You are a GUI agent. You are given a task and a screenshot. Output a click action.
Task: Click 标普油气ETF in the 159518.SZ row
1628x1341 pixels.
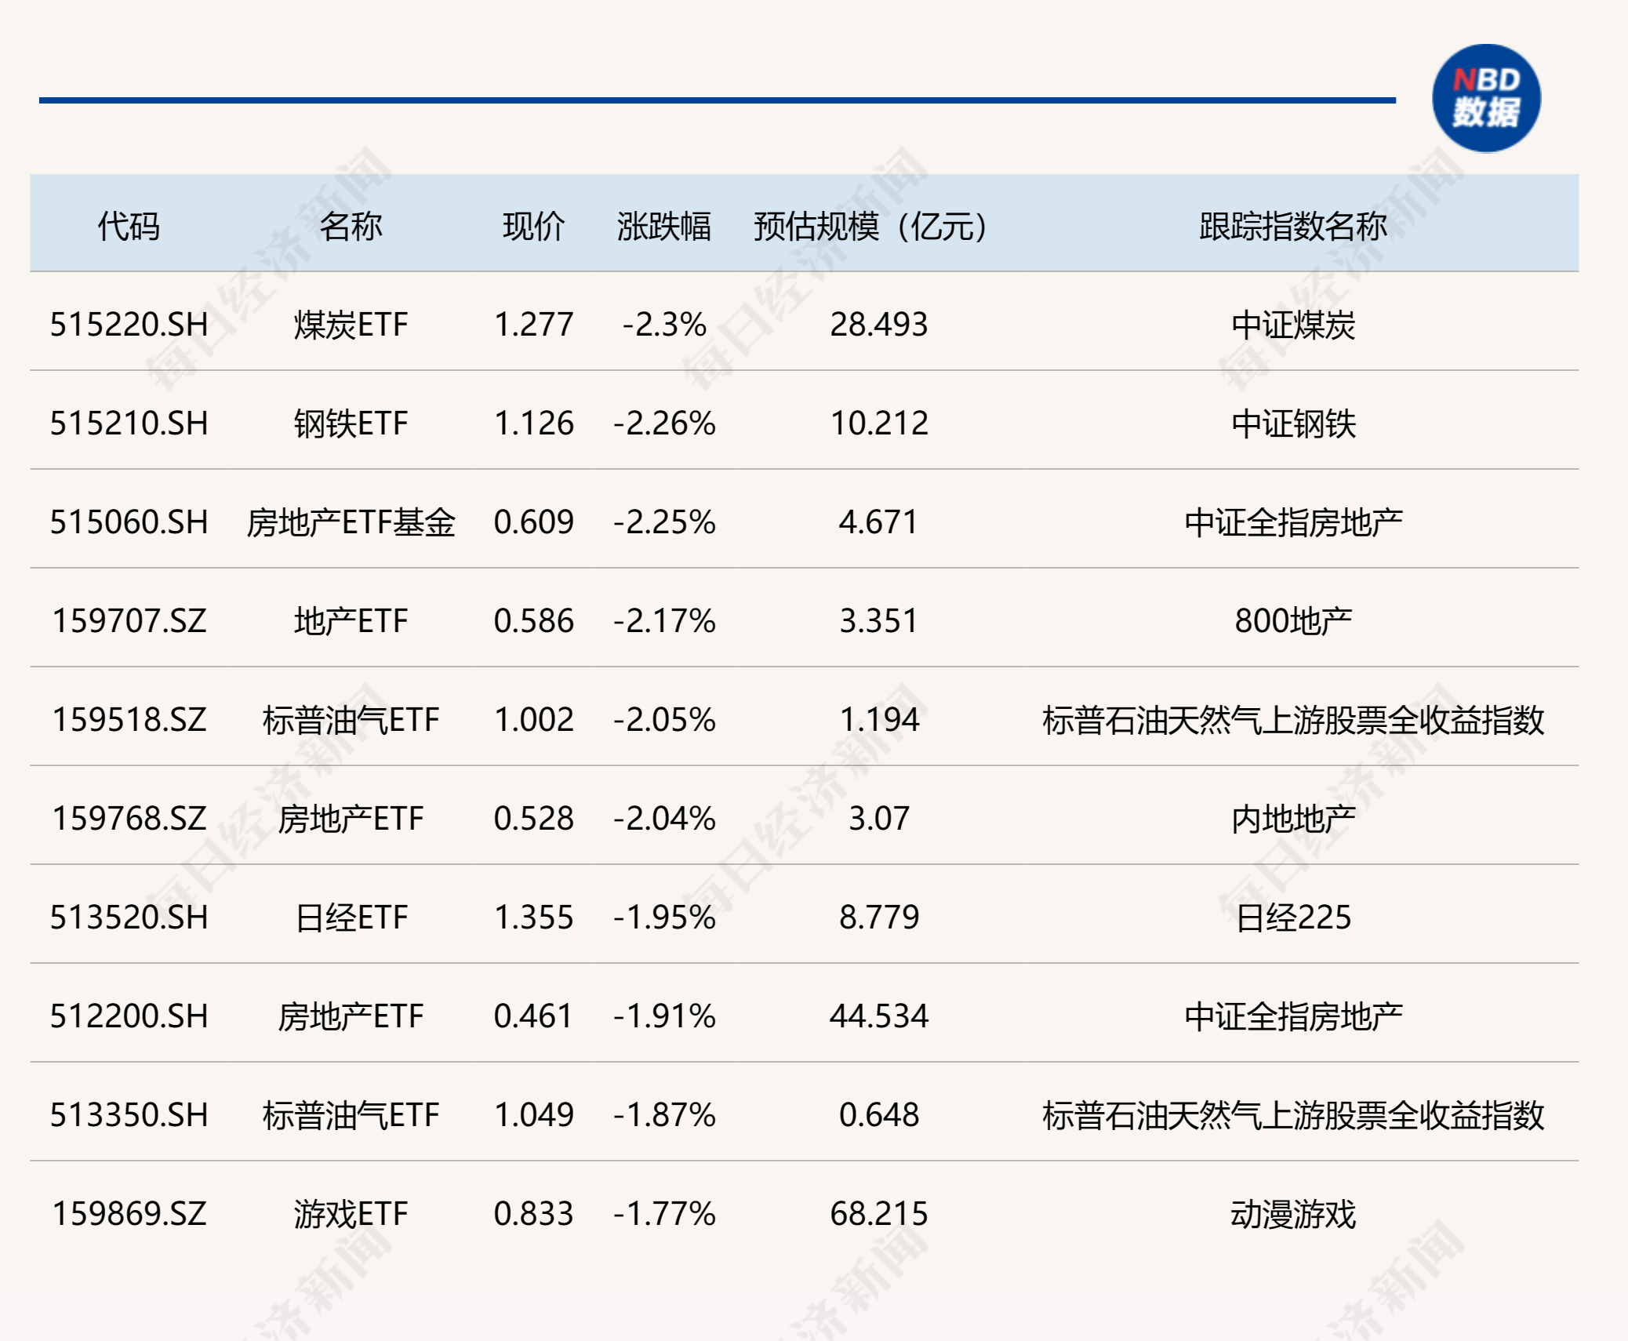[x=351, y=720]
